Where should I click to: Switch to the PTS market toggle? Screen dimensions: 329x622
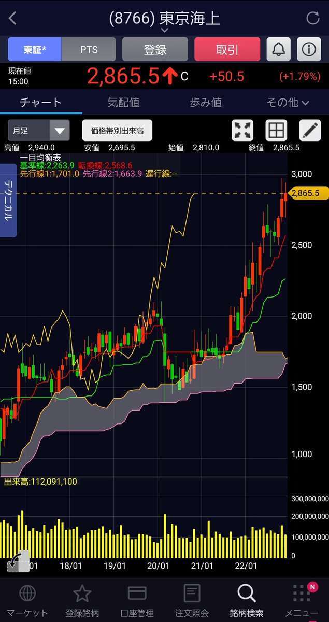[x=89, y=50]
